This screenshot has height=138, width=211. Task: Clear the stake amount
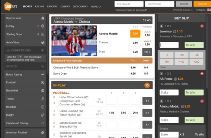[163, 67]
